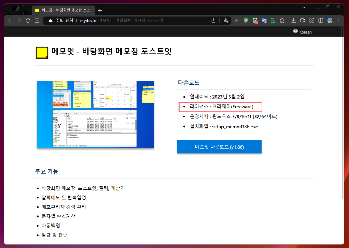
Task: Click the bullet 문자열 수식계산
Action: click(58, 216)
